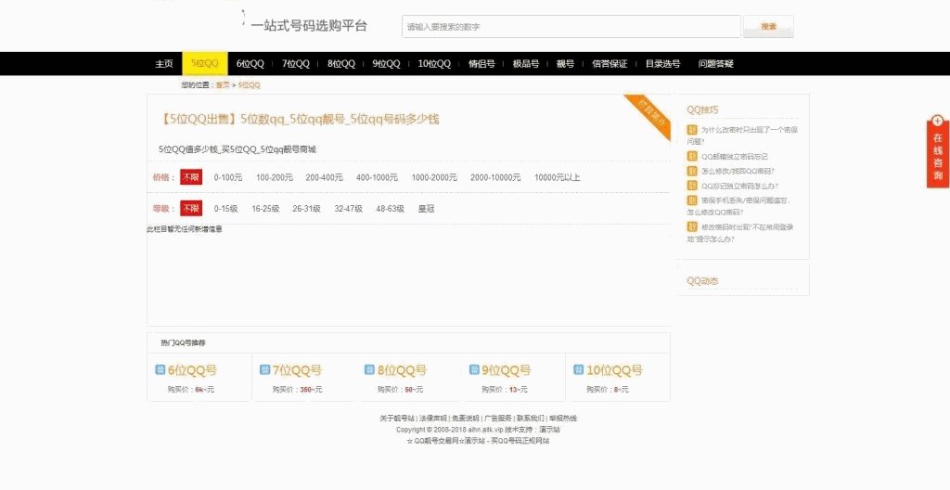
Task: Click the blue icon next to 8位QQ号
Action: [369, 370]
